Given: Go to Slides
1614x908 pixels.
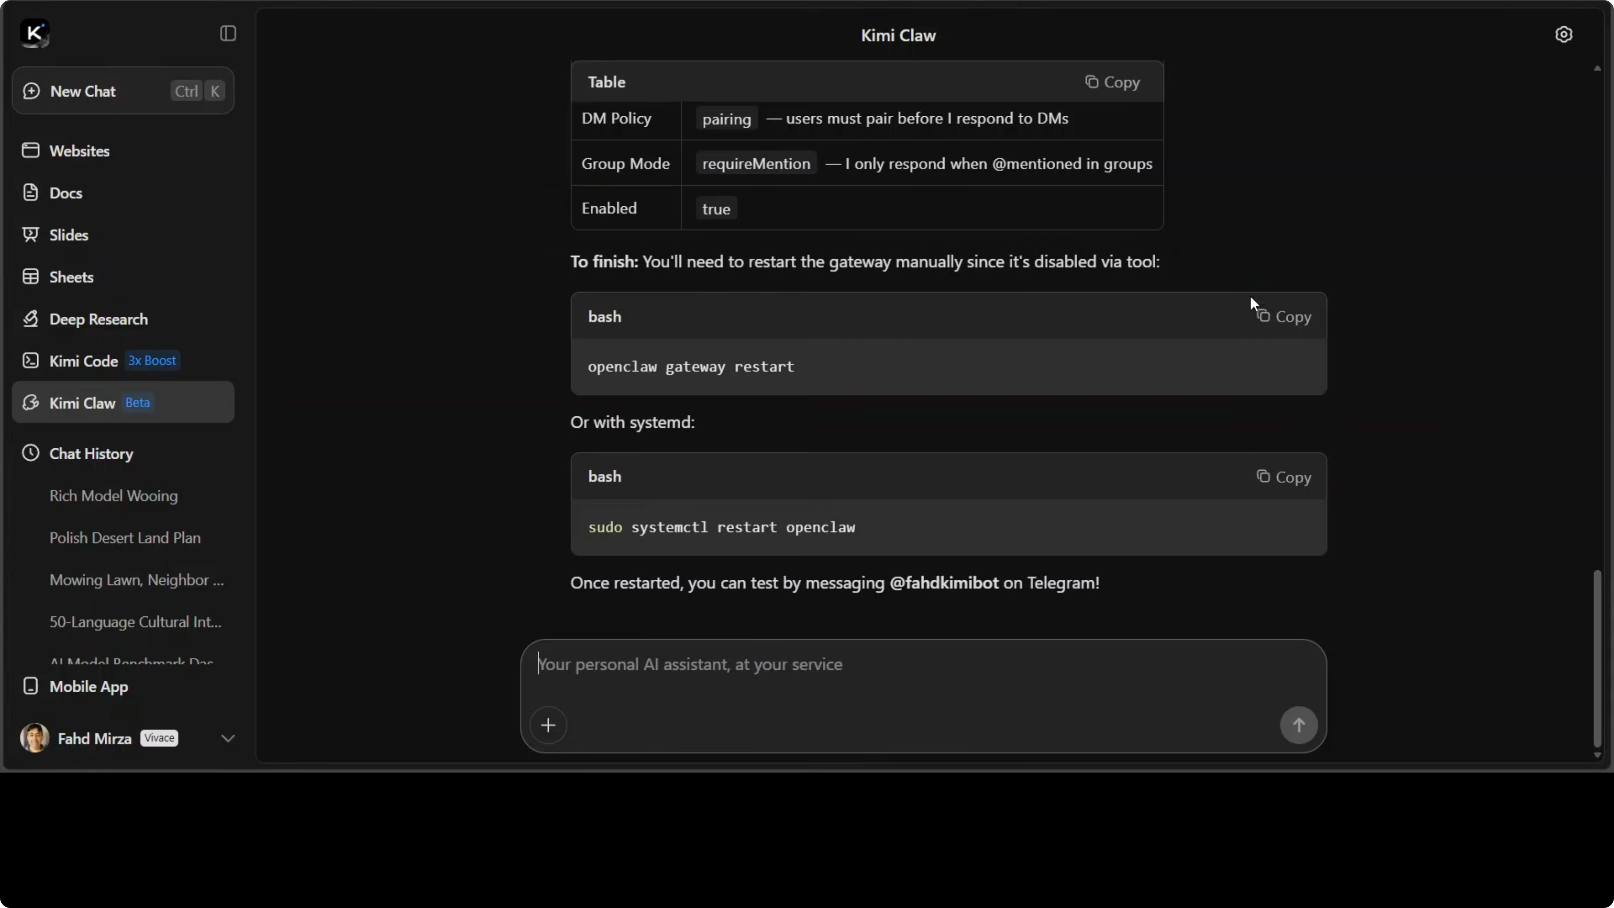Looking at the screenshot, I should (x=68, y=235).
